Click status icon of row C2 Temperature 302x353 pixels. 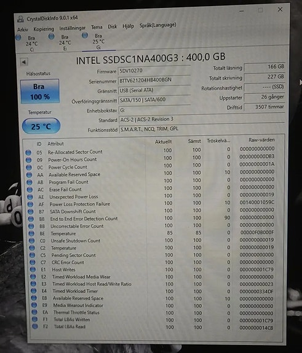[32, 248]
